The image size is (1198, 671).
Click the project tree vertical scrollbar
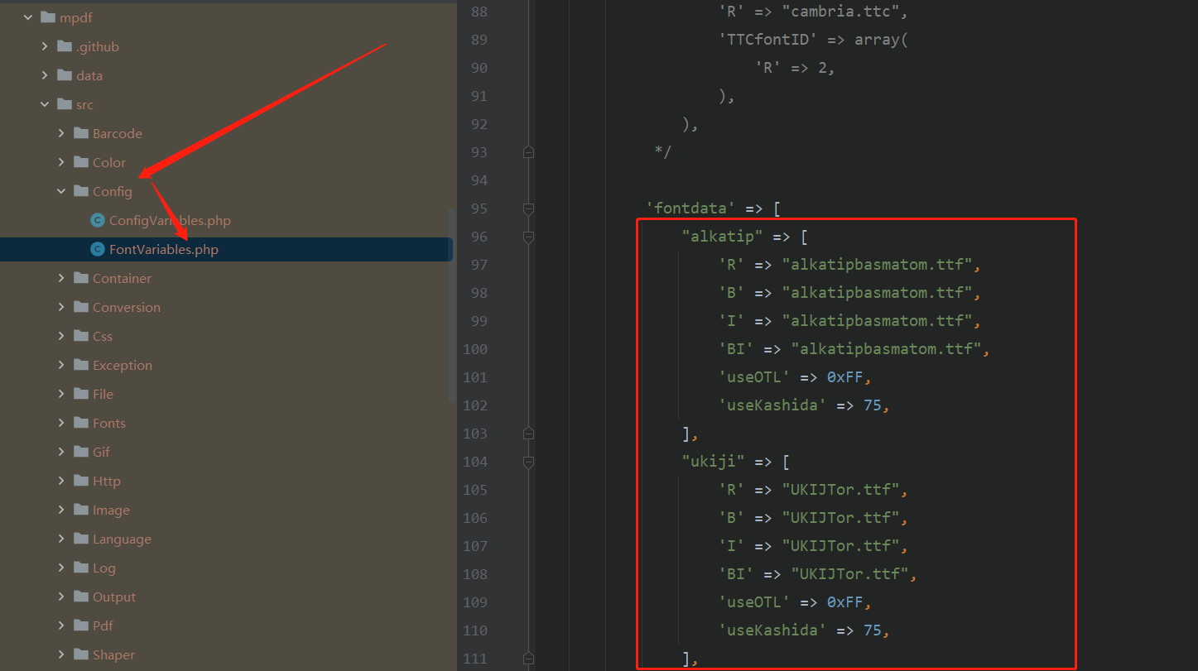click(x=451, y=305)
